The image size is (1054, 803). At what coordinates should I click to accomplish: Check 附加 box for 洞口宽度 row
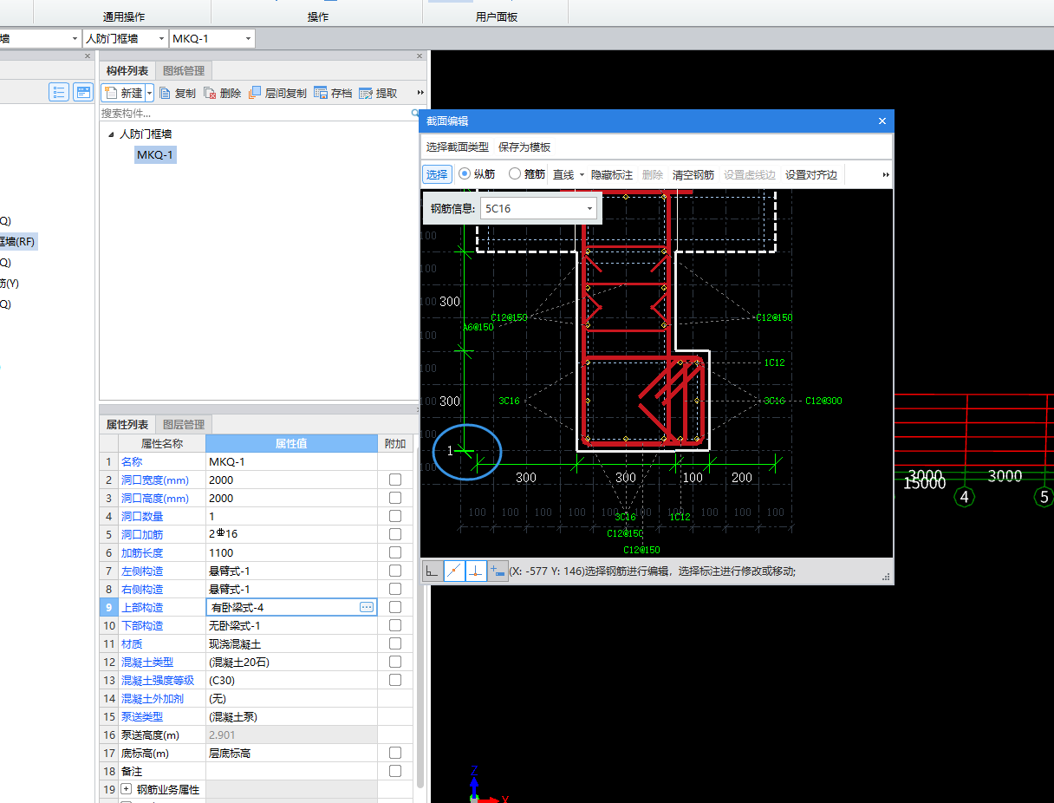click(x=395, y=480)
